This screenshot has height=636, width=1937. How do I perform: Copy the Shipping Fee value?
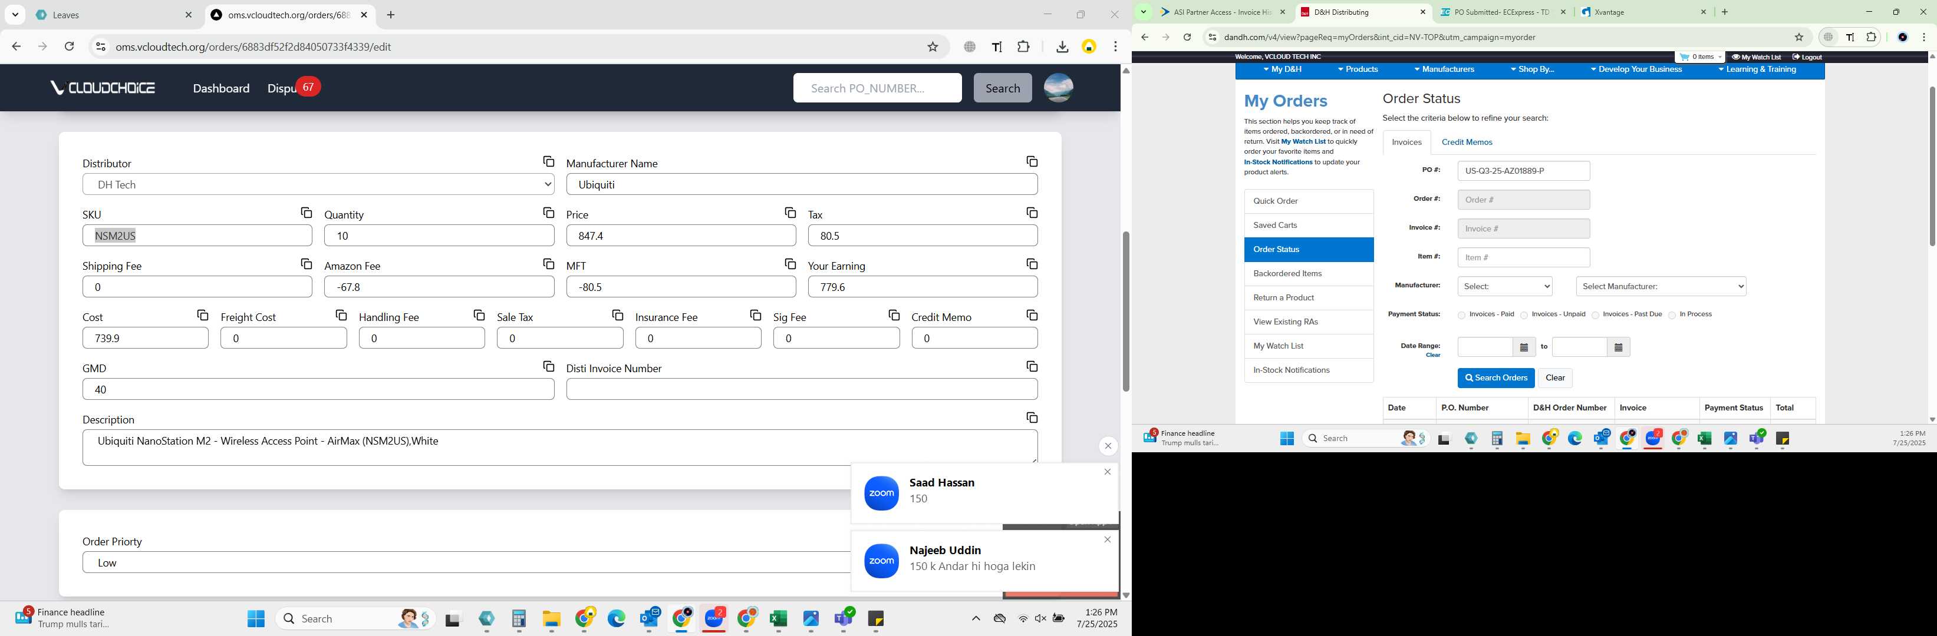click(x=306, y=264)
